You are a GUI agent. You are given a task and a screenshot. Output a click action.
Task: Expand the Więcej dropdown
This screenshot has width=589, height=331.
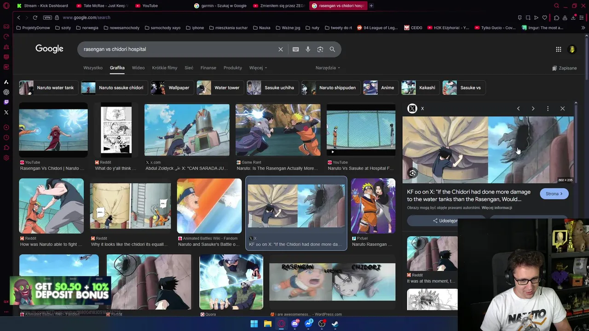coord(258,68)
